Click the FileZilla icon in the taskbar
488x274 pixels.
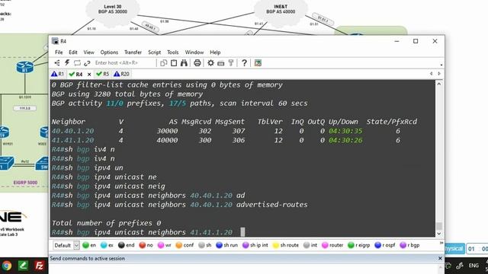click(x=39, y=266)
